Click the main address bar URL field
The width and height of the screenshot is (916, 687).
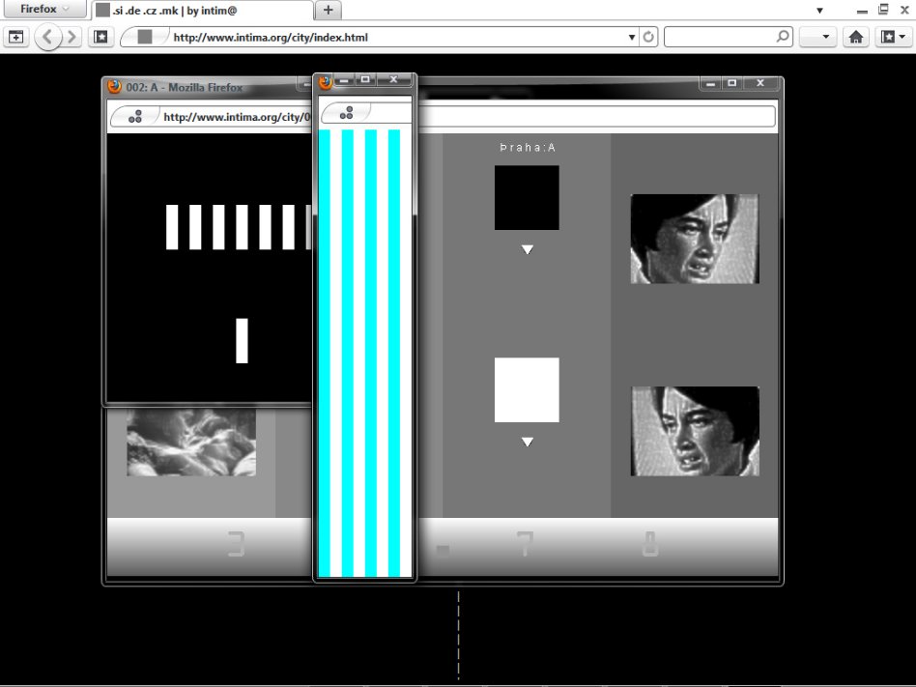(386, 38)
